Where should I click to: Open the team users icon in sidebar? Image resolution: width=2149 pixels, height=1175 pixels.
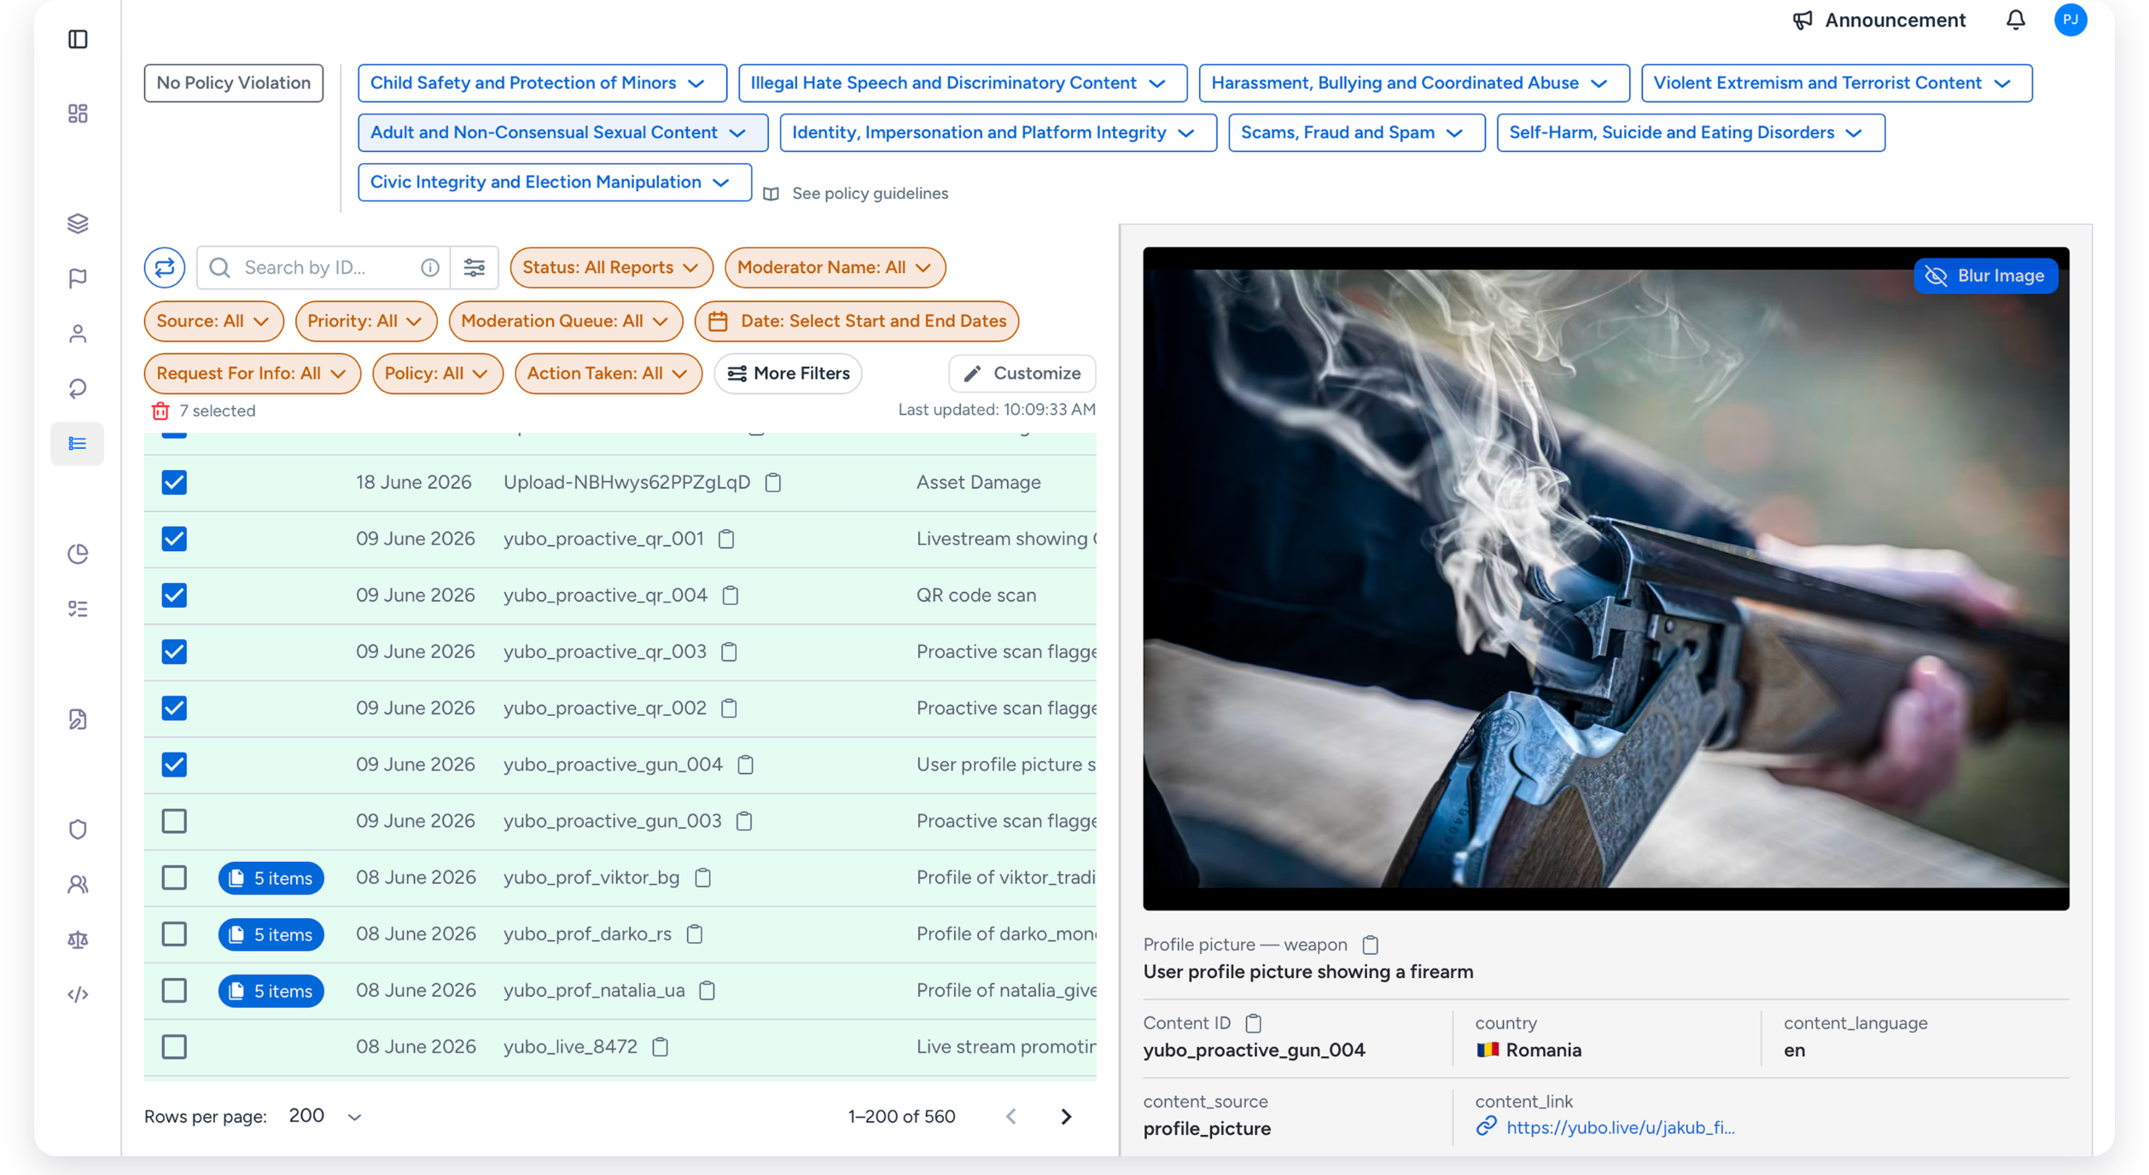78,885
